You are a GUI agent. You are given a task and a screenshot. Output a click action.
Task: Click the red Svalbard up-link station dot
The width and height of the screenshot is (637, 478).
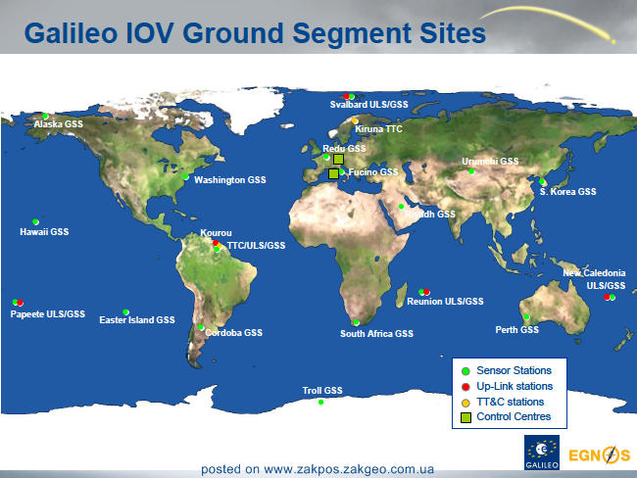coord(346,96)
